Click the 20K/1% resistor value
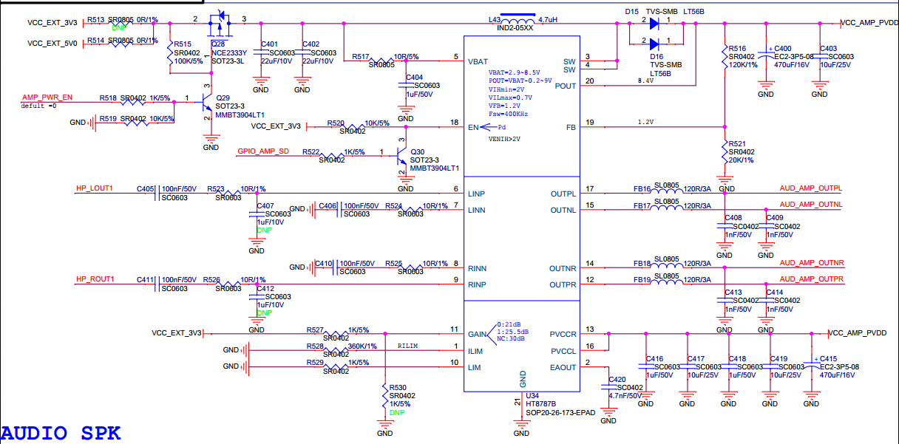 pyautogui.click(x=741, y=160)
